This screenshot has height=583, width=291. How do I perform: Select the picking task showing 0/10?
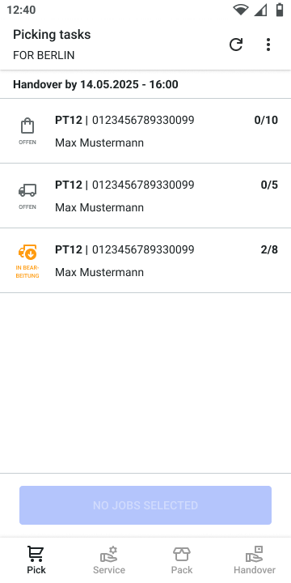click(145, 131)
